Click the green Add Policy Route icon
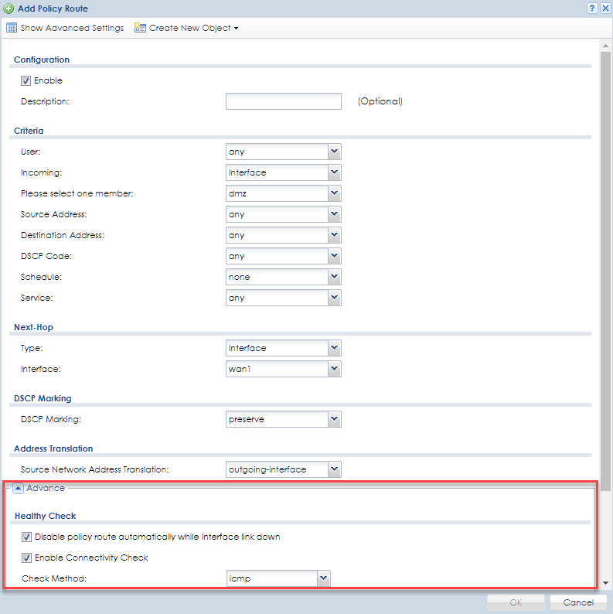The height and width of the screenshot is (614, 613). click(x=8, y=9)
